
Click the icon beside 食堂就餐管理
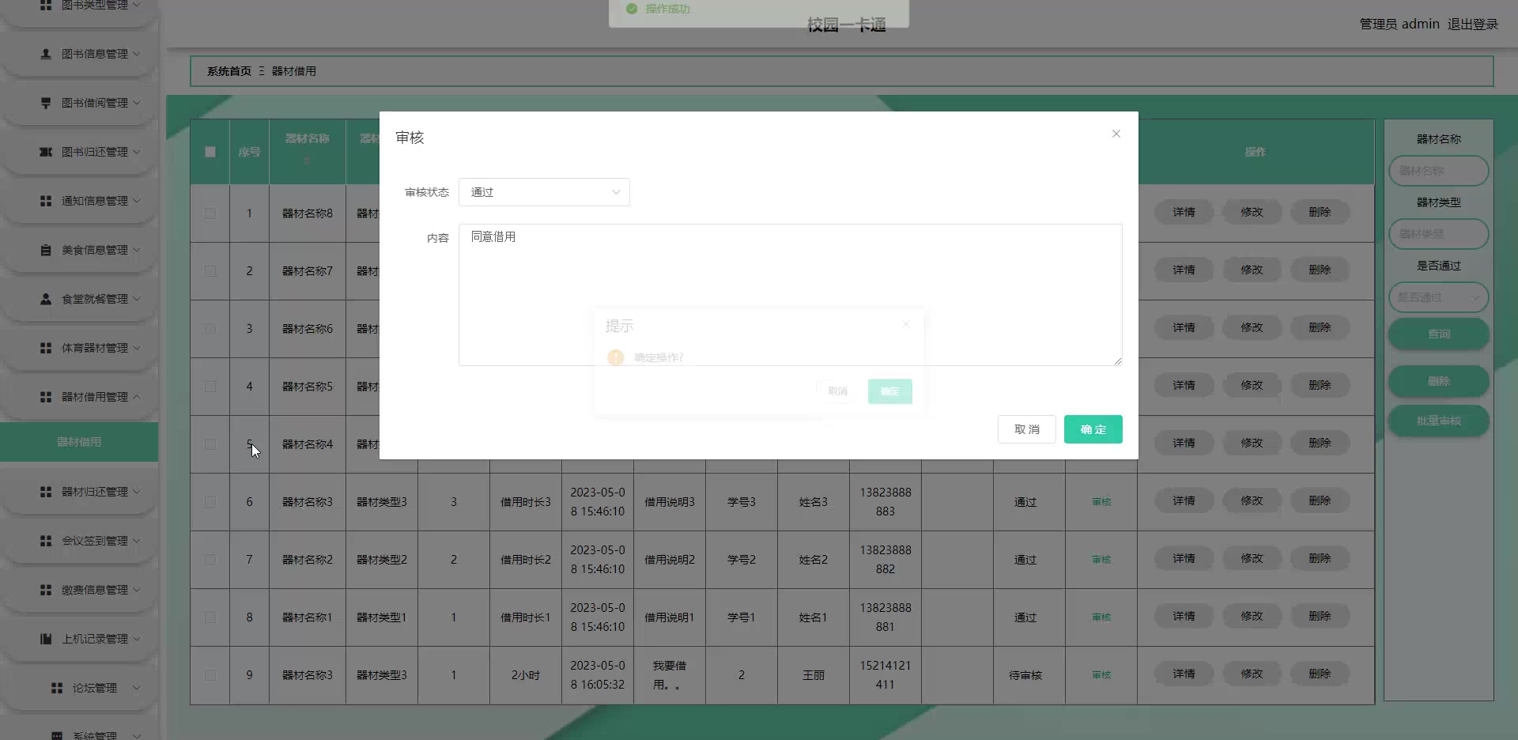(x=46, y=299)
